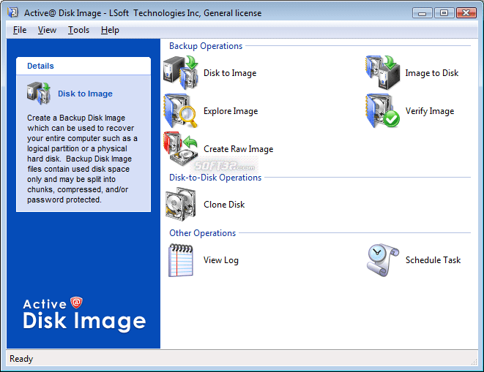
Task: Choose the Verify Image label
Action: point(430,111)
